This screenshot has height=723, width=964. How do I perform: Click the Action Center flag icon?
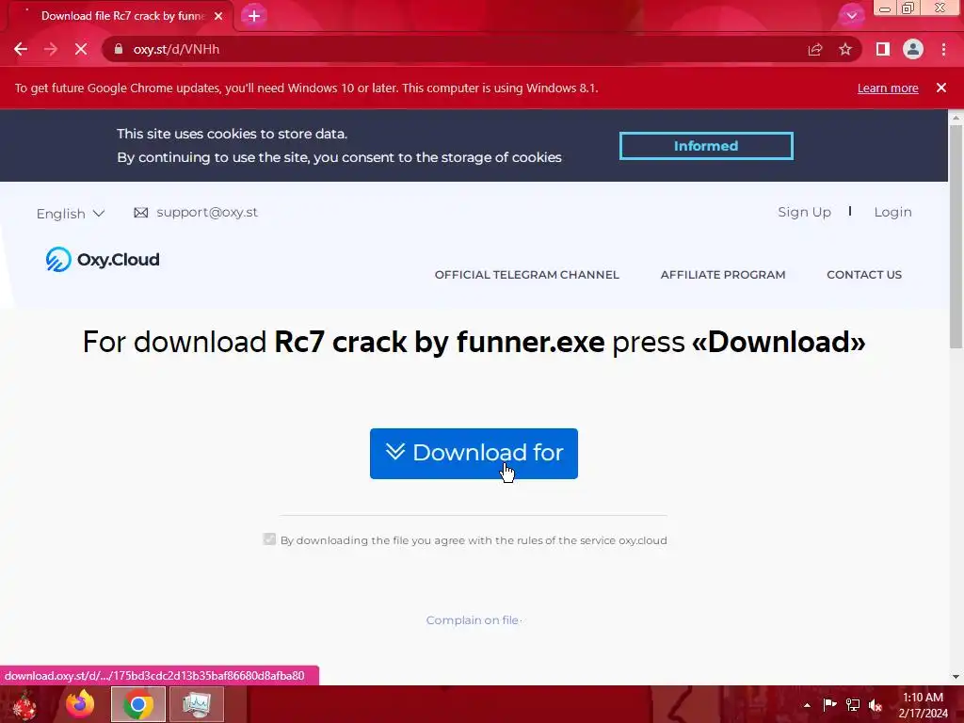point(830,704)
